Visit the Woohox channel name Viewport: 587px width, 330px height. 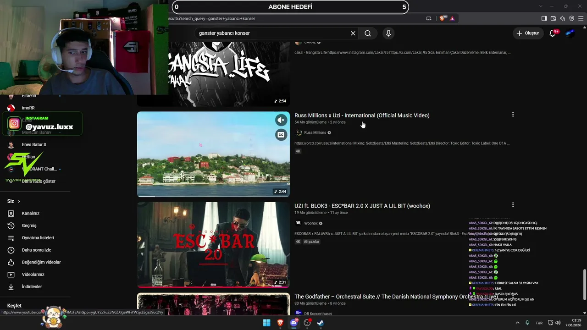[311, 223]
